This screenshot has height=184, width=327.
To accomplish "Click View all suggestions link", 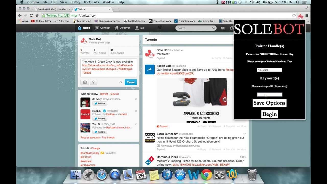I will pos(114,94).
